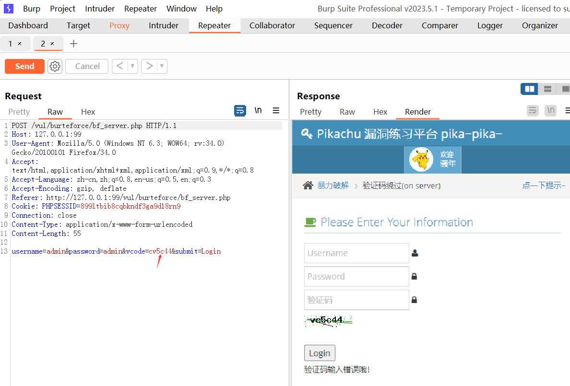Click lock icon beside Password field
The width and height of the screenshot is (570, 386).
tap(414, 276)
